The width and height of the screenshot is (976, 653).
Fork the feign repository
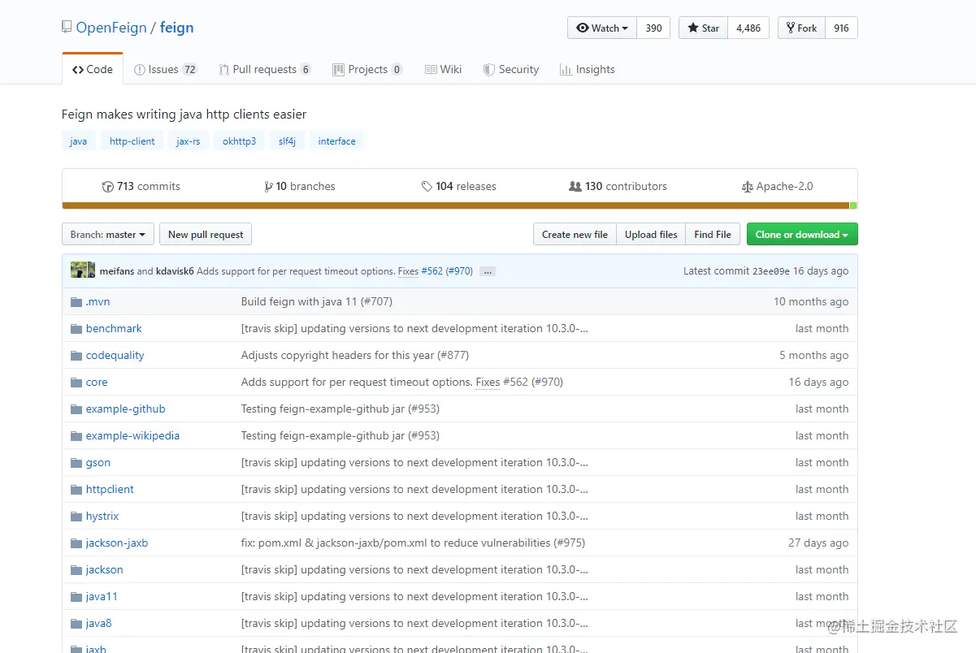[x=802, y=28]
